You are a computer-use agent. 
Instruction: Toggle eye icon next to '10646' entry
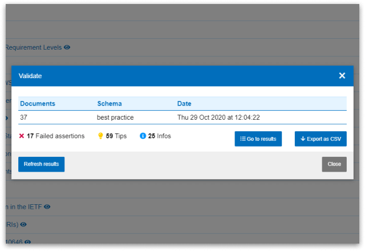[x=27, y=242]
